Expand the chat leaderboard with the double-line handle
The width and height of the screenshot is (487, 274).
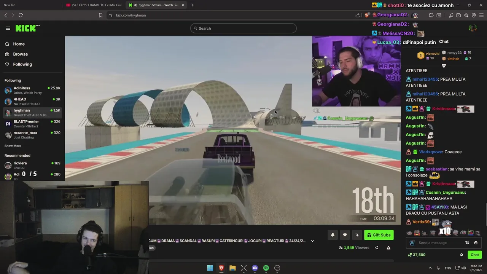click(x=444, y=66)
